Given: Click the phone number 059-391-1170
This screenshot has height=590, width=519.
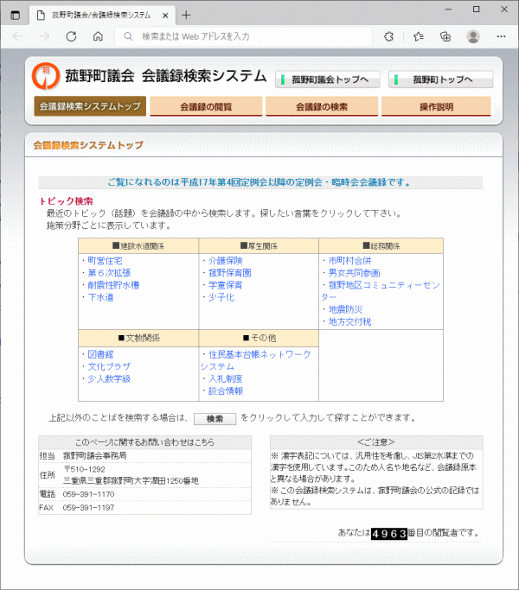Looking at the screenshot, I should point(88,494).
